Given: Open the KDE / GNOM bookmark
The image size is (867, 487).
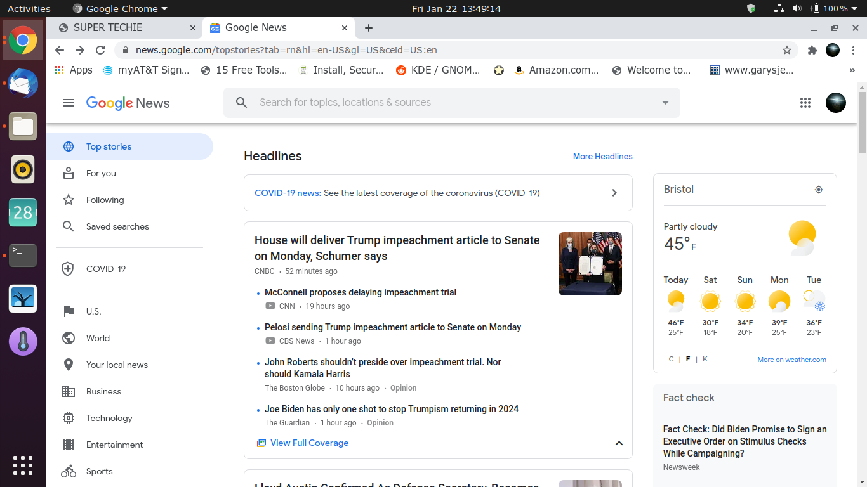Looking at the screenshot, I should [x=438, y=70].
